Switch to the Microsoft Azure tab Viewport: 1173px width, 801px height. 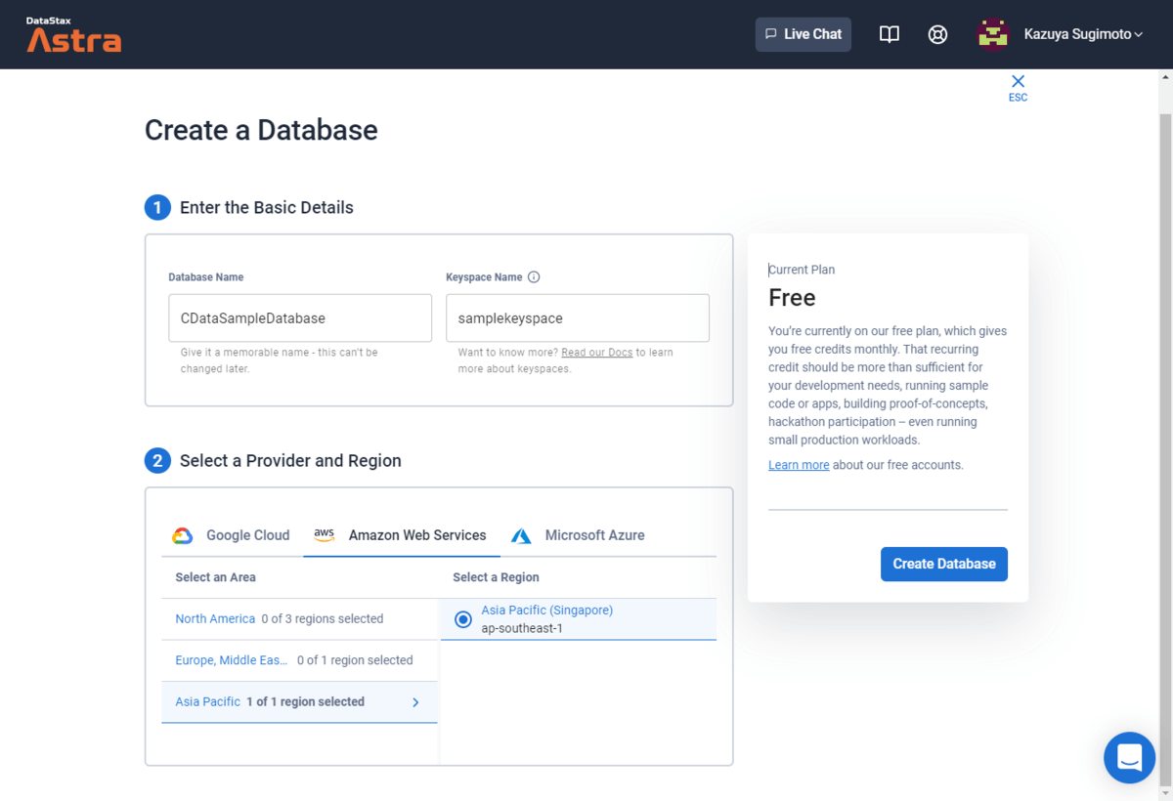pos(578,535)
